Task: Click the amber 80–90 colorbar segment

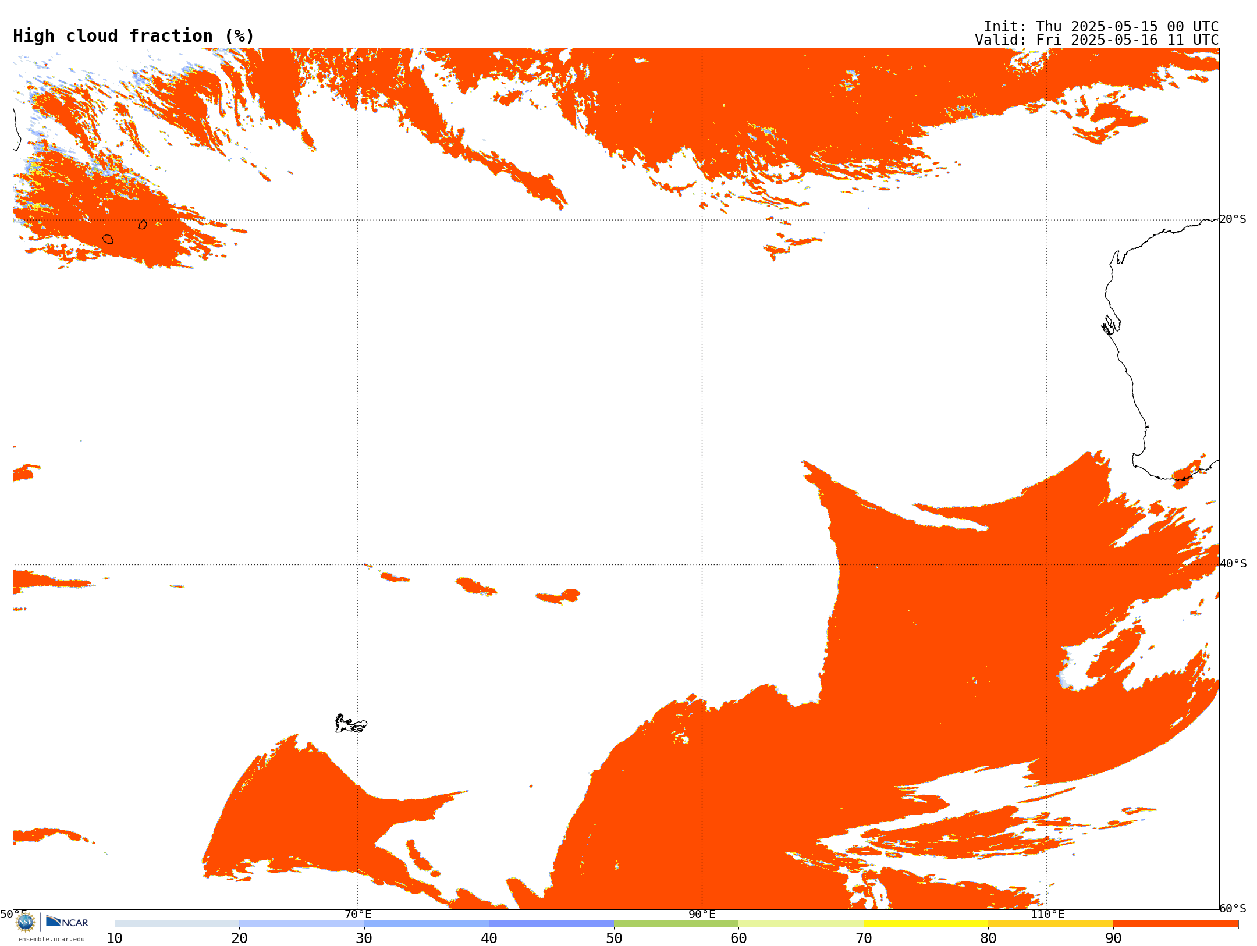Action: (1050, 924)
